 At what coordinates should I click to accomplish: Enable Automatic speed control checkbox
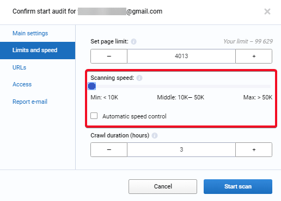pos(94,116)
